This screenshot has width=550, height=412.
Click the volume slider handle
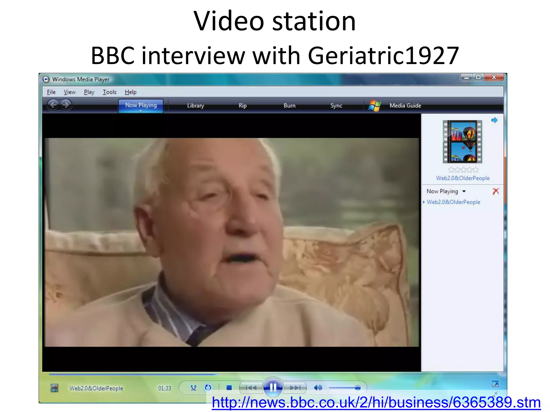357,388
